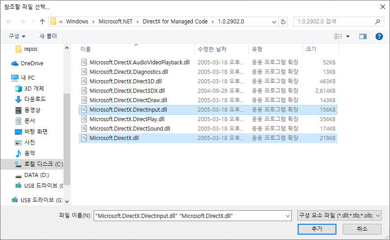Change the view layout icon
This screenshot has height=240, width=390.
338,36
